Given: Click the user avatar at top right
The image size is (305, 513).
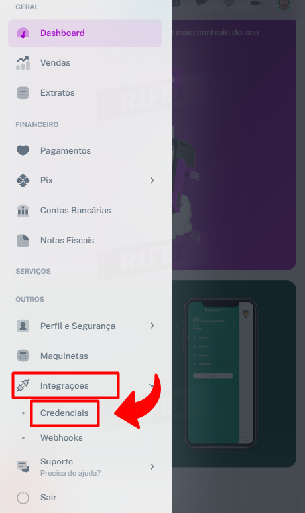Looking at the screenshot, I should (284, 4).
